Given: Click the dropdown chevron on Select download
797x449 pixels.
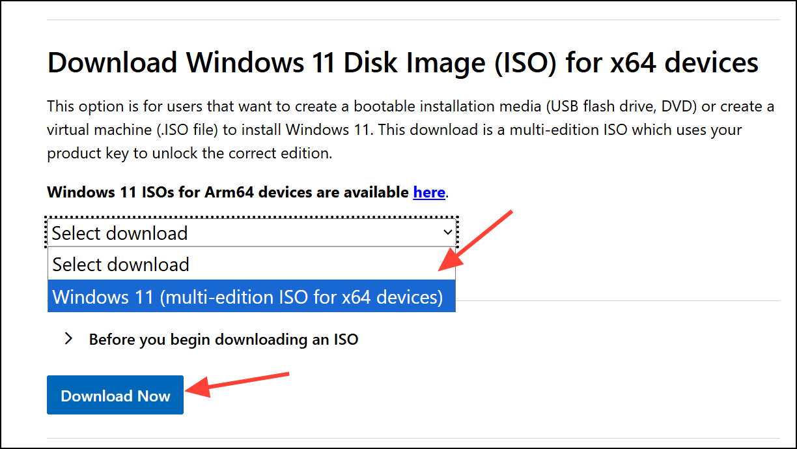Looking at the screenshot, I should coord(447,232).
